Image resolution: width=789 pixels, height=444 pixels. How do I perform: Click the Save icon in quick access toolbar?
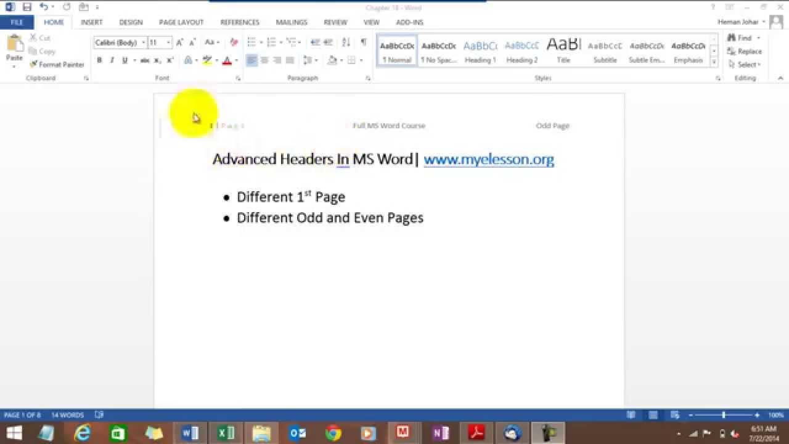pyautogui.click(x=27, y=7)
